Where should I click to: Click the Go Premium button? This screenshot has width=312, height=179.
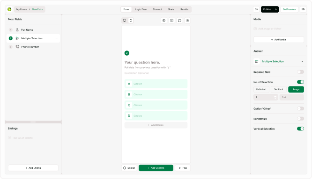point(289,9)
